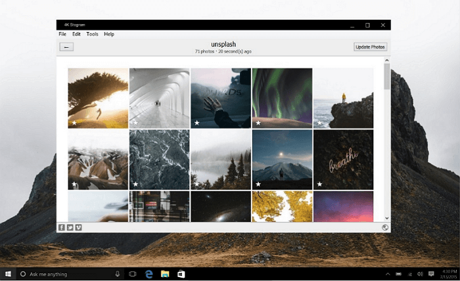Toggle star on the sunlit tree photo

74,122
